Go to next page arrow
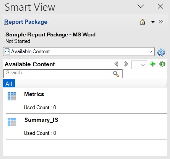The image size is (170, 159). pyautogui.click(x=126, y=64)
